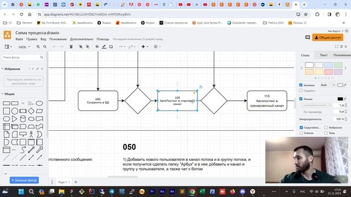Open the line color pencil tool
The height and width of the screenshot is (197, 351).
104,47
